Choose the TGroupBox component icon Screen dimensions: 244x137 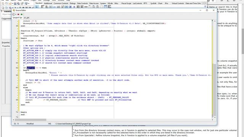pos(90,7)
